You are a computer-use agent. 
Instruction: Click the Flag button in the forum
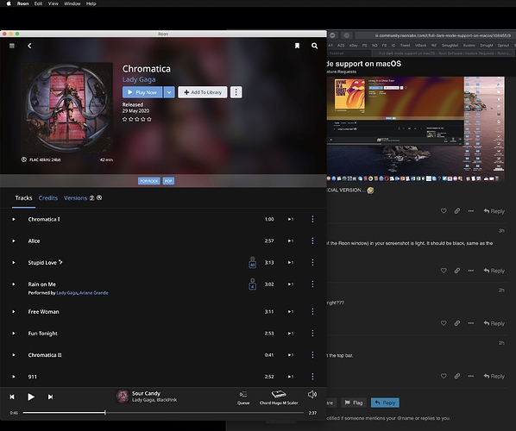(354, 403)
